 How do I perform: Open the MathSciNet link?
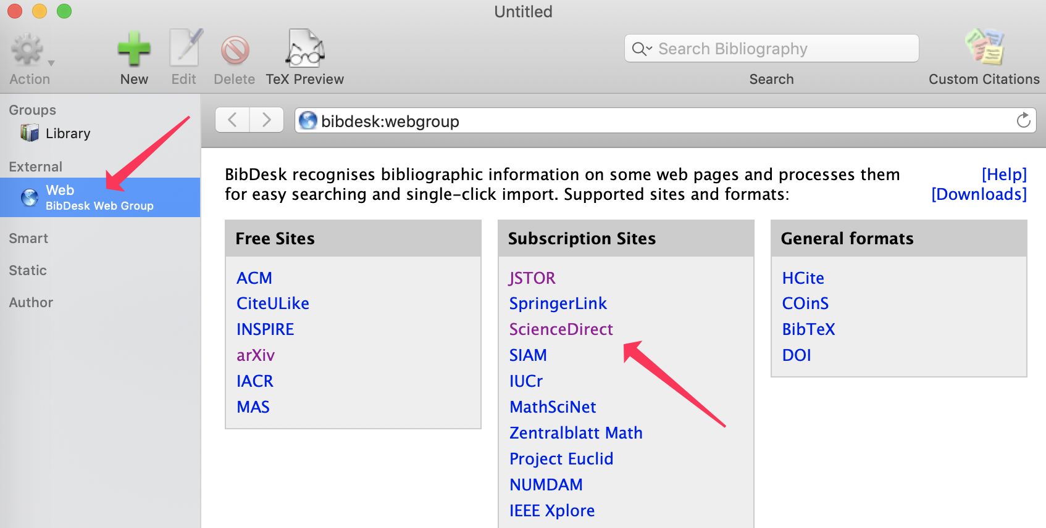click(x=553, y=407)
